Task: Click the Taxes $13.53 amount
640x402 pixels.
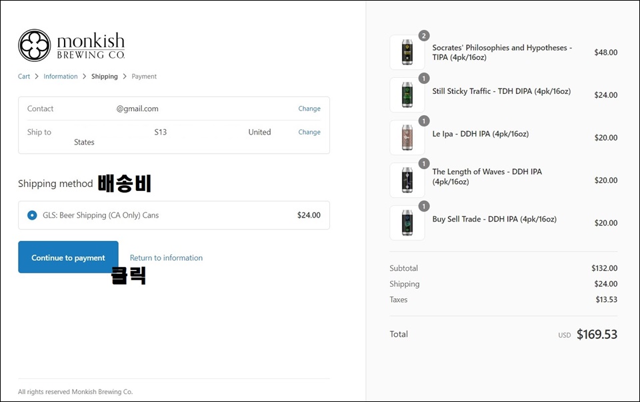Action: [607, 300]
